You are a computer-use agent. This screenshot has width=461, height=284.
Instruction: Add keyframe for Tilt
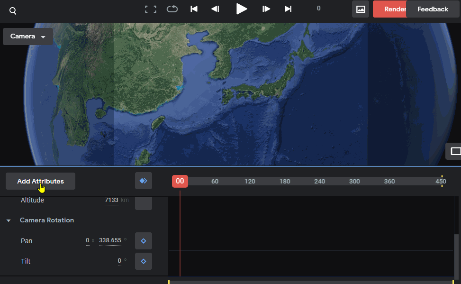point(144,261)
